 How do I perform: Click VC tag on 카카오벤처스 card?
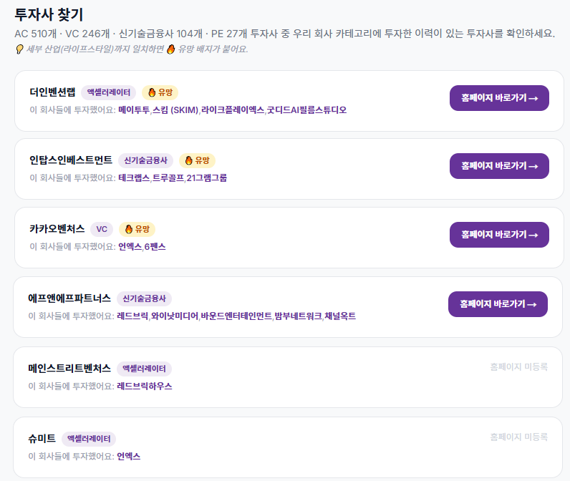coord(102,229)
